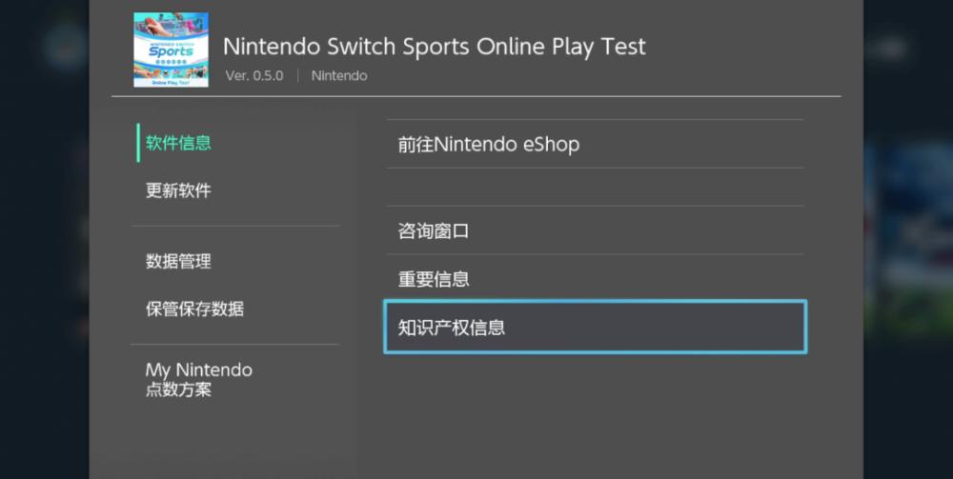Click the blurred user icon in the top-left background

(x=66, y=47)
